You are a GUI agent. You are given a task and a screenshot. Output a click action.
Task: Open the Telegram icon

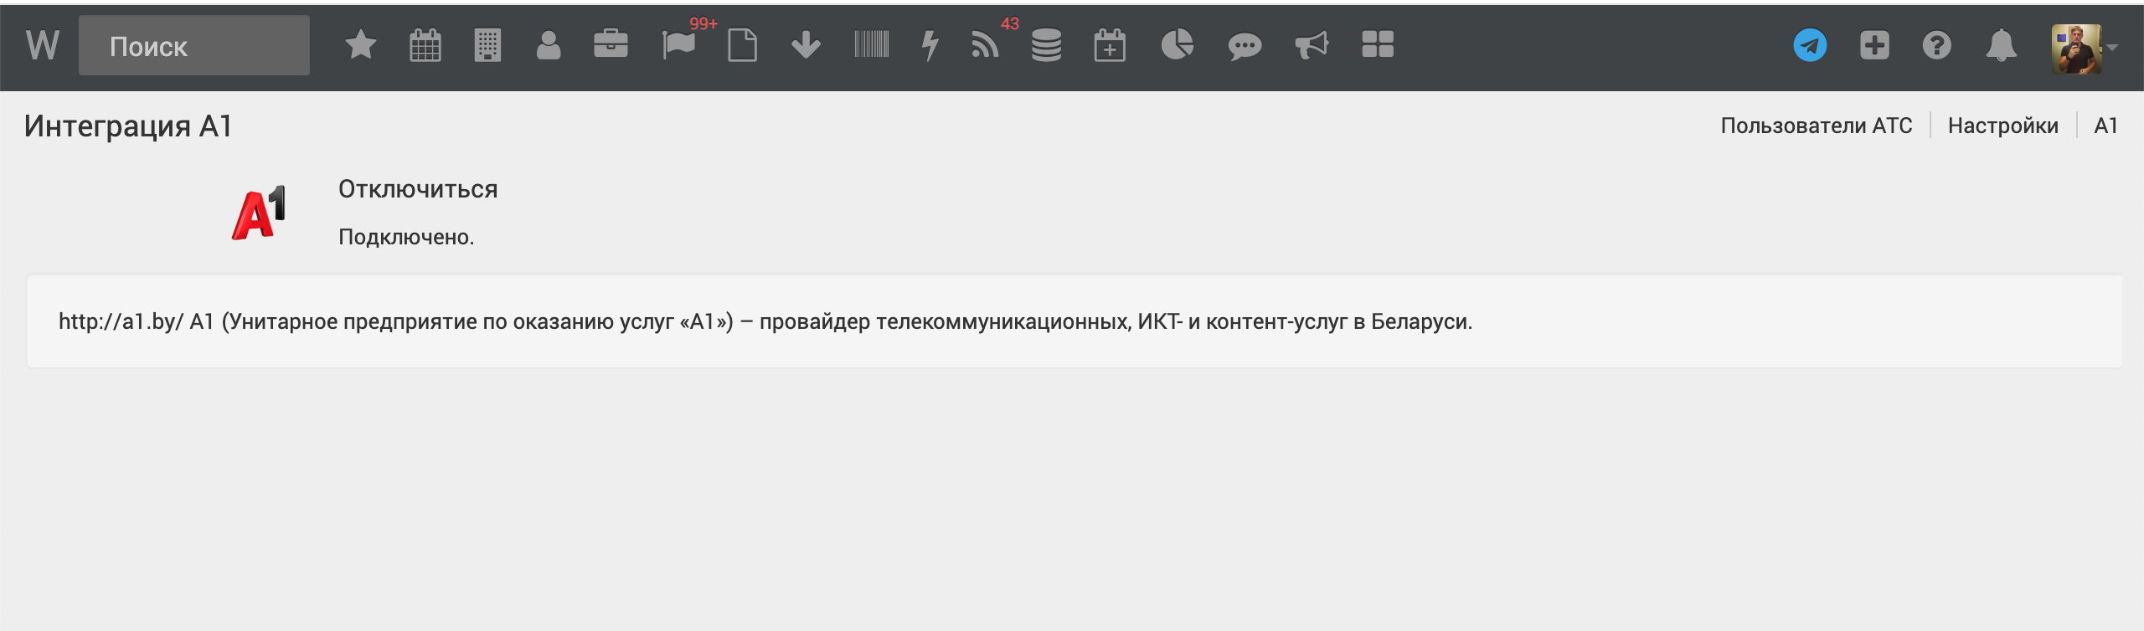pyautogui.click(x=1810, y=45)
